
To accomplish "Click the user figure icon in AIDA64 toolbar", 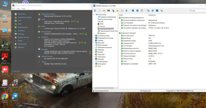I will pos(127,11).
